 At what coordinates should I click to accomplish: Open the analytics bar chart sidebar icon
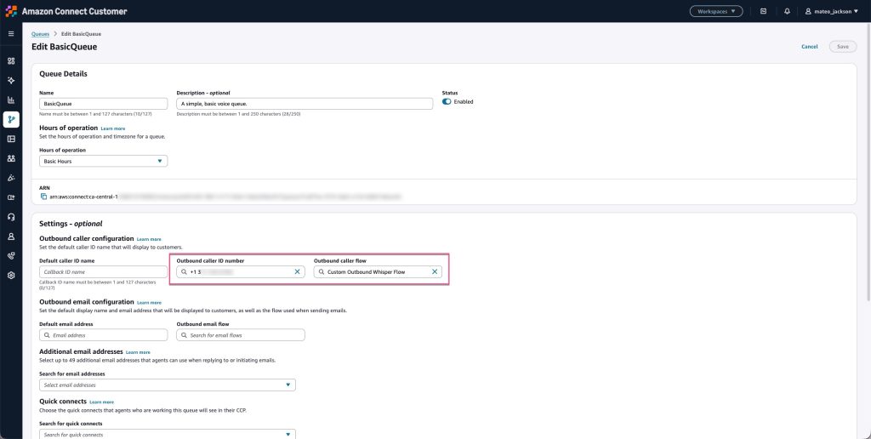point(11,100)
